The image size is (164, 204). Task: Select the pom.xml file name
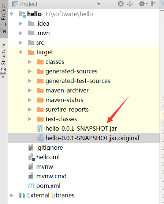(48, 186)
